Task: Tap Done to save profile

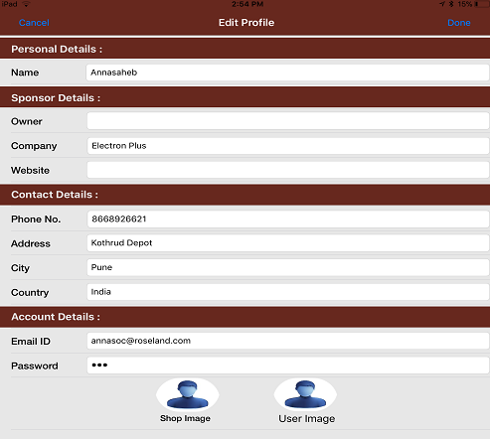Action: click(459, 23)
